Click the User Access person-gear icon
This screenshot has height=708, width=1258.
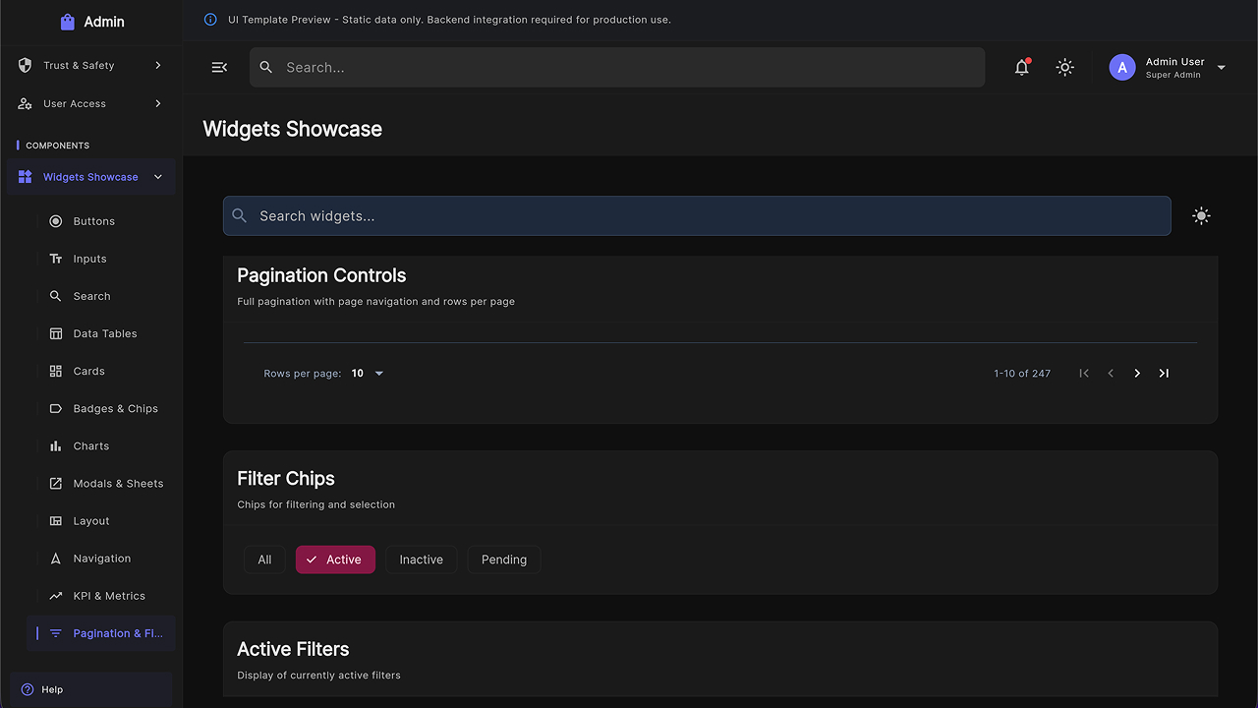26,103
